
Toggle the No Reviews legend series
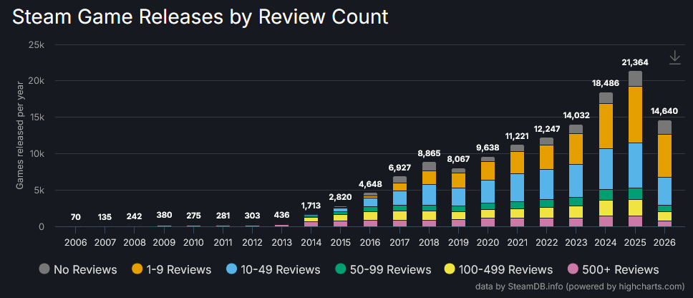point(78,269)
